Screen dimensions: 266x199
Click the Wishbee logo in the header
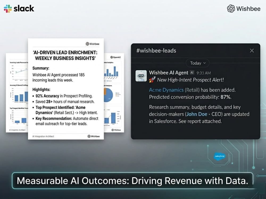pos(244,8)
